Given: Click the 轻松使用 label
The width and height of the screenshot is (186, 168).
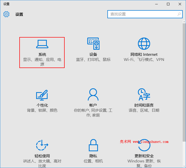Looking at the screenshot, I should [x=42, y=156].
